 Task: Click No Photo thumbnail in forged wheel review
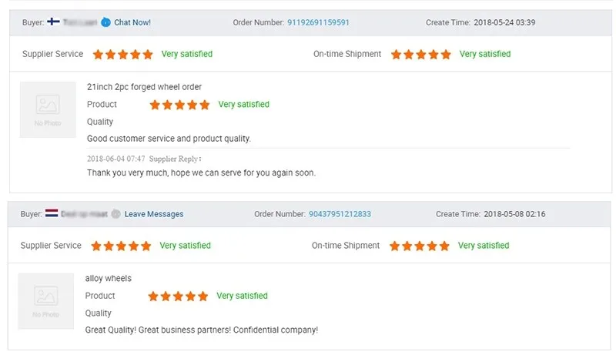(x=48, y=109)
